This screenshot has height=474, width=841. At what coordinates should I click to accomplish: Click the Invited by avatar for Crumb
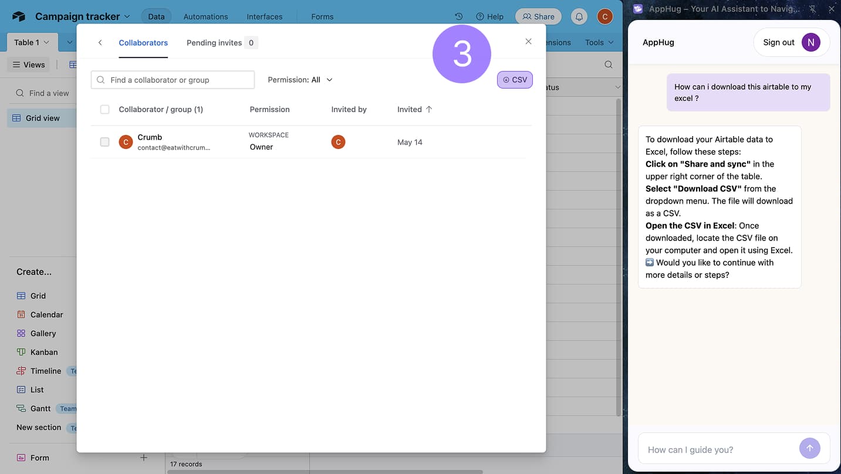pos(338,142)
